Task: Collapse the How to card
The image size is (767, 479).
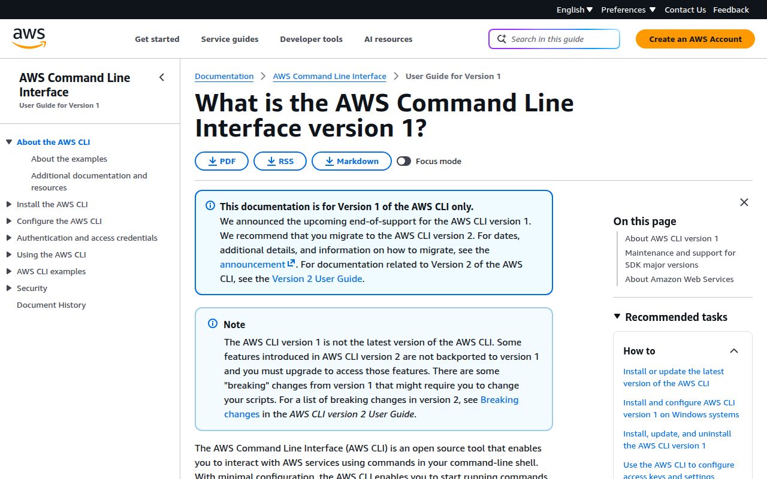Action: 734,351
